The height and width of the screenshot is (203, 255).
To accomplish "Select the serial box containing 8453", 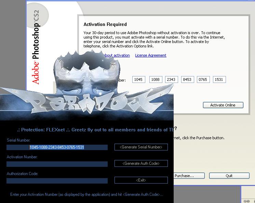I will tap(187, 79).
